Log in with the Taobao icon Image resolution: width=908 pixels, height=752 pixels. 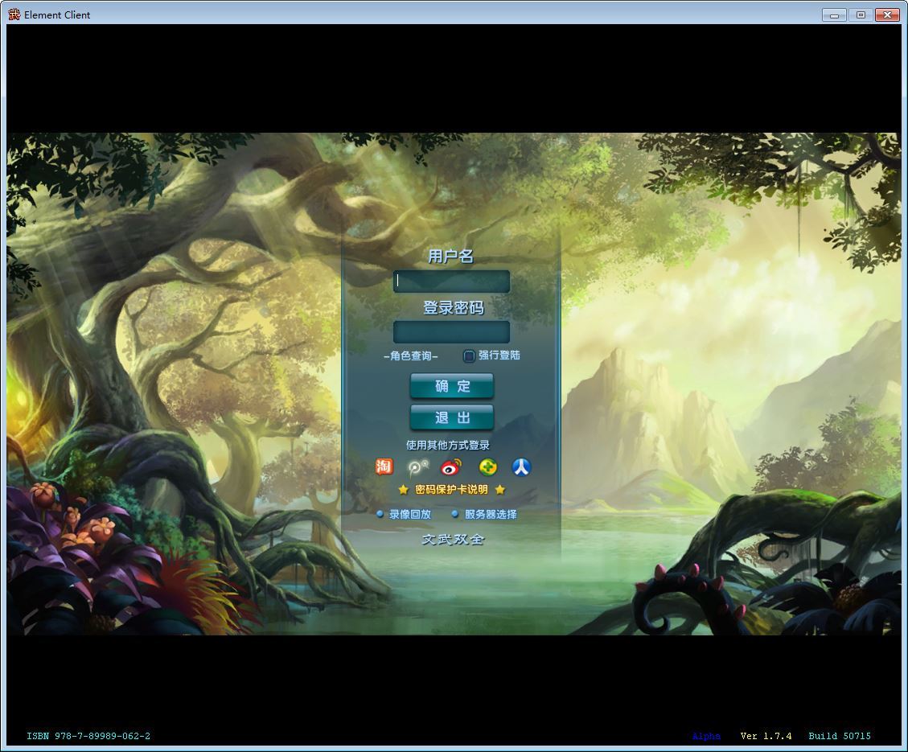(x=384, y=466)
